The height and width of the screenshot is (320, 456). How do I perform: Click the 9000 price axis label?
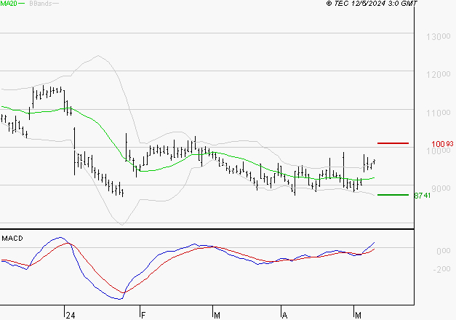click(x=441, y=188)
